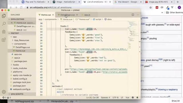Screen dimensions: 183x103
Task: Switch to the Play and Try NativeScript browser tab
Action: point(35,2)
